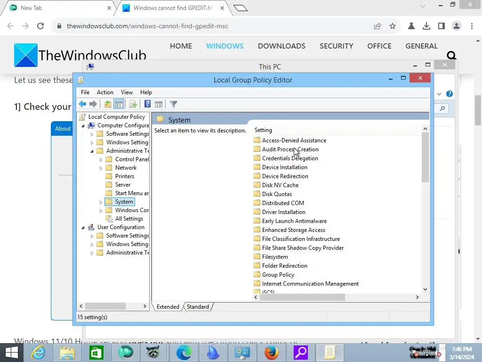The width and height of the screenshot is (482, 362).
Task: Click the Filter funnel toolbar icon
Action: click(173, 104)
